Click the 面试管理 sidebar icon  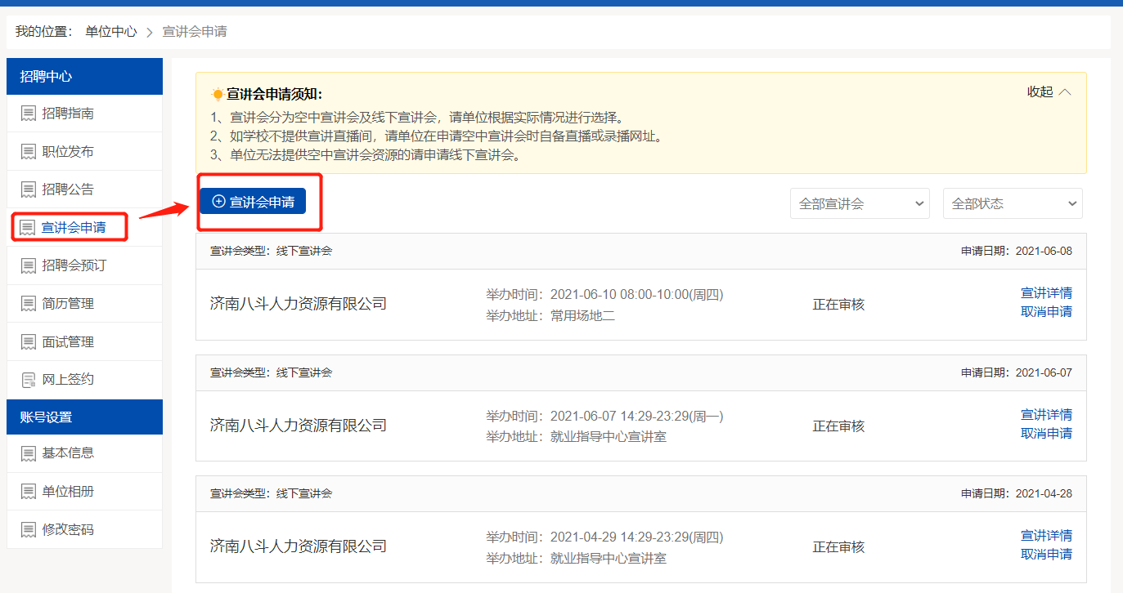tap(29, 341)
